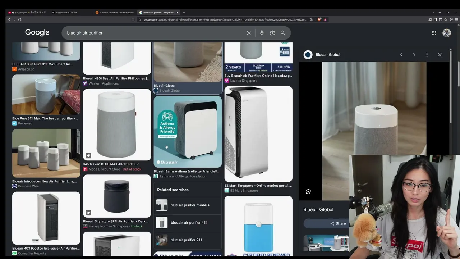Start a voice search with the microphone
Image resolution: width=460 pixels, height=259 pixels.
(262, 33)
